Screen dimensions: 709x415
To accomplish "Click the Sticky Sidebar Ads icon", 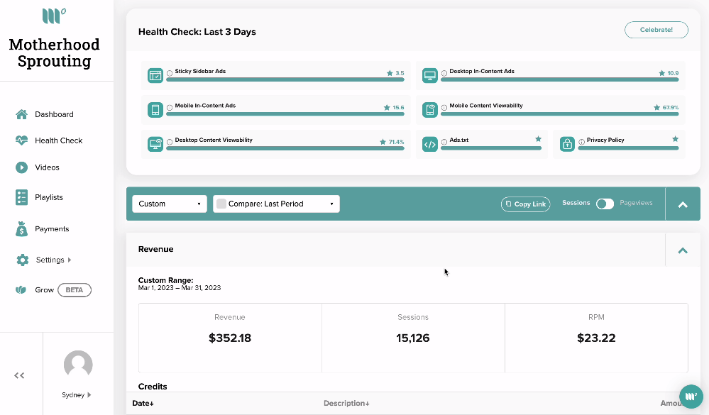I will (x=155, y=75).
